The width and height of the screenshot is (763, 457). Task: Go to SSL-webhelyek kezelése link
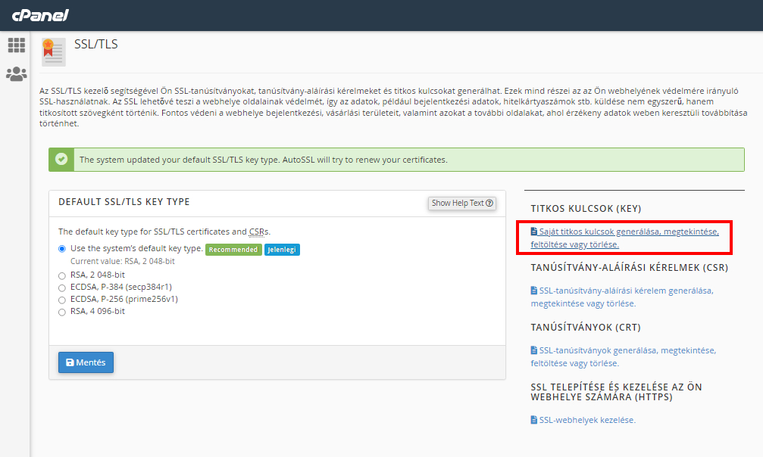coord(587,420)
